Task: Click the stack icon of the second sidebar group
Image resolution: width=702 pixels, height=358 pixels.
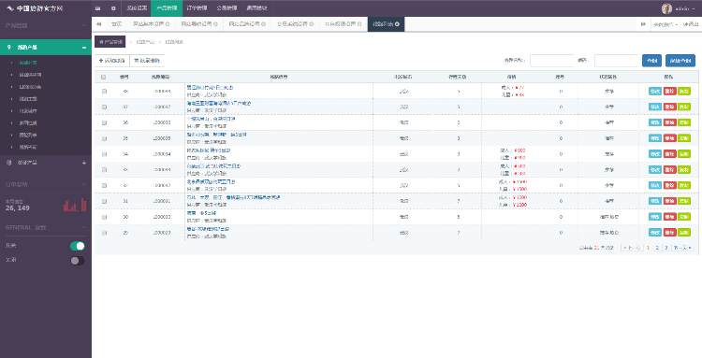Action: pos(9,163)
